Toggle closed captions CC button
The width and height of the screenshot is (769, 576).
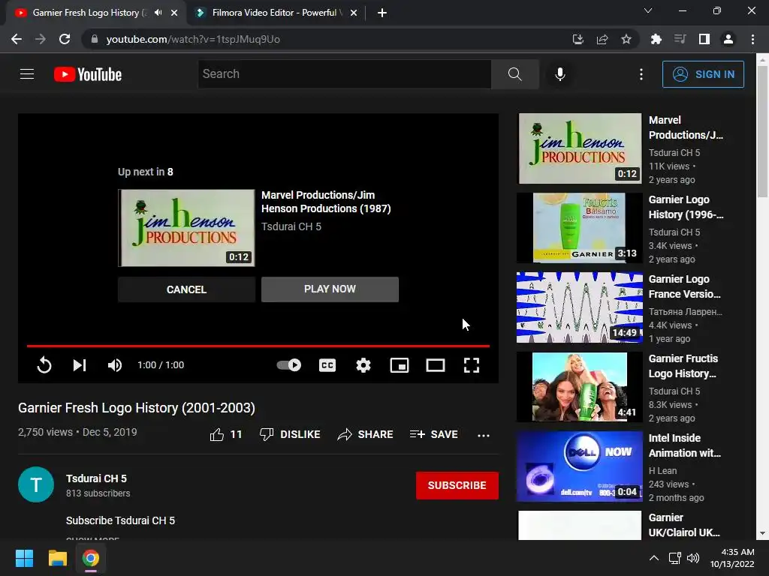(327, 365)
